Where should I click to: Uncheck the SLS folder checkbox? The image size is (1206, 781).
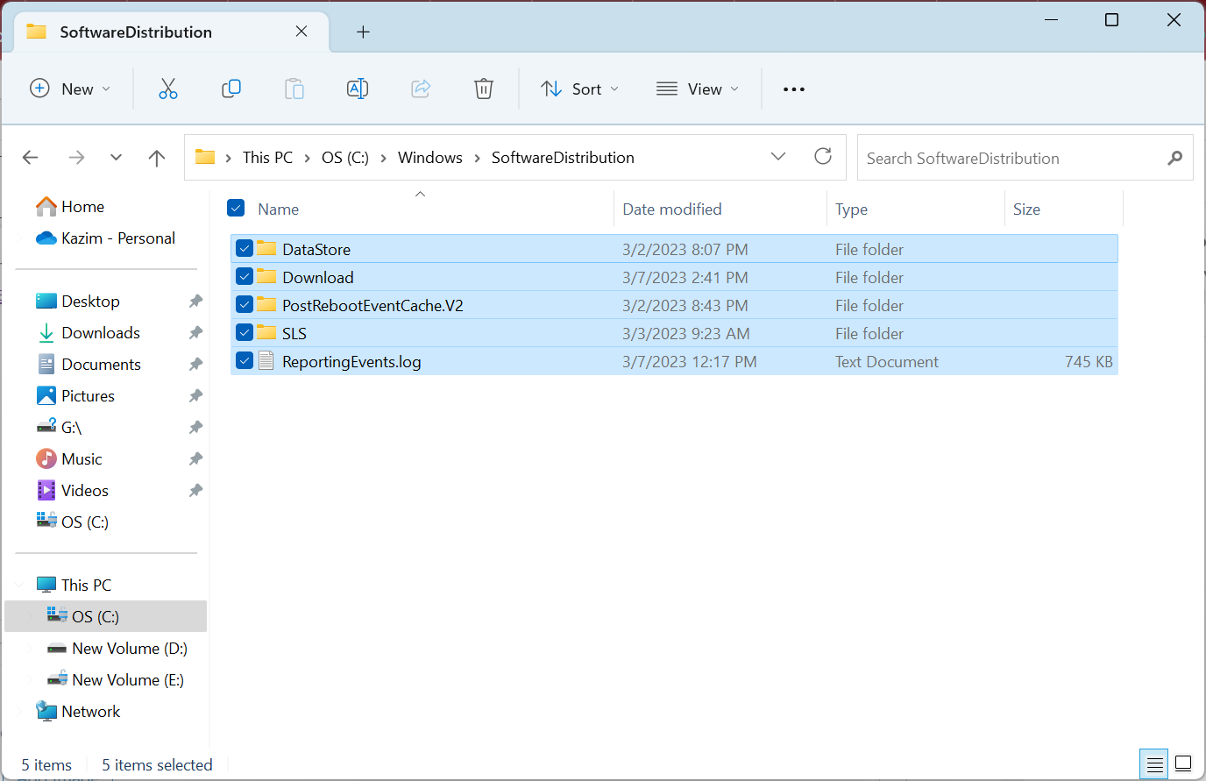pos(245,332)
